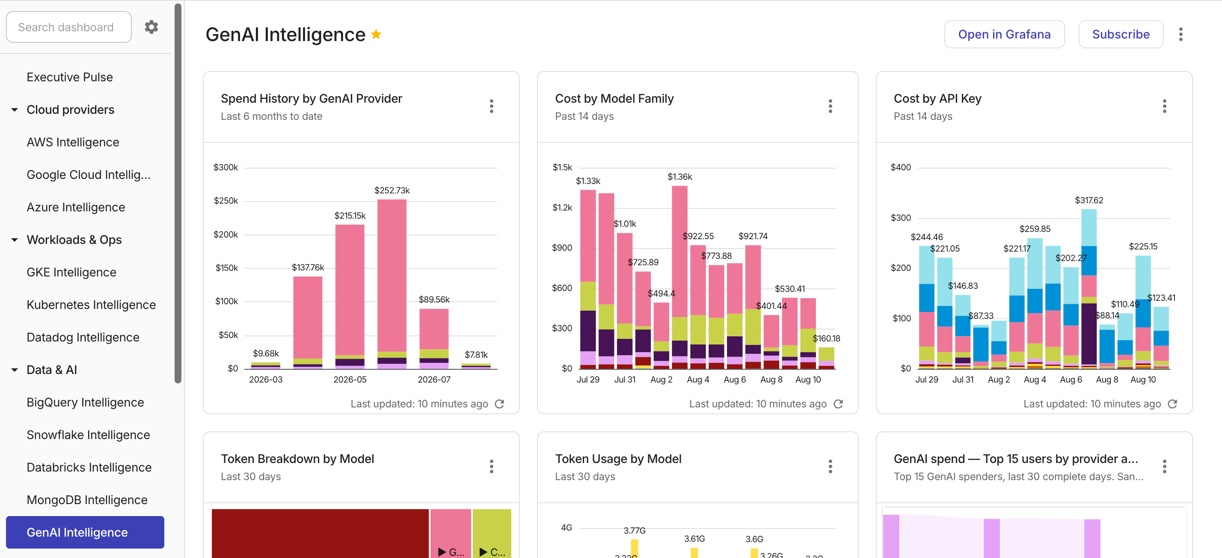Click the Open in Grafana button
Screen dimensions: 1222x558
point(1004,34)
